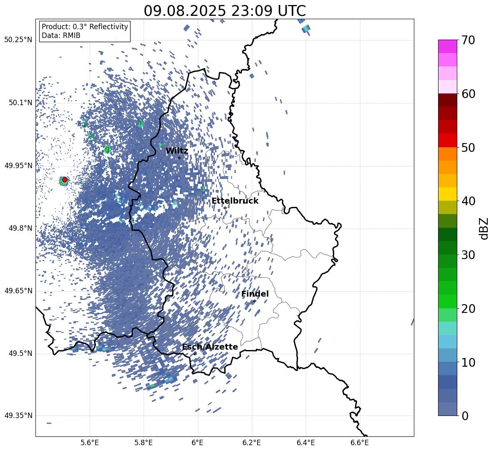The height and width of the screenshot is (451, 494).
Task: Click the Data: RMIB text
Action: pyautogui.click(x=61, y=35)
